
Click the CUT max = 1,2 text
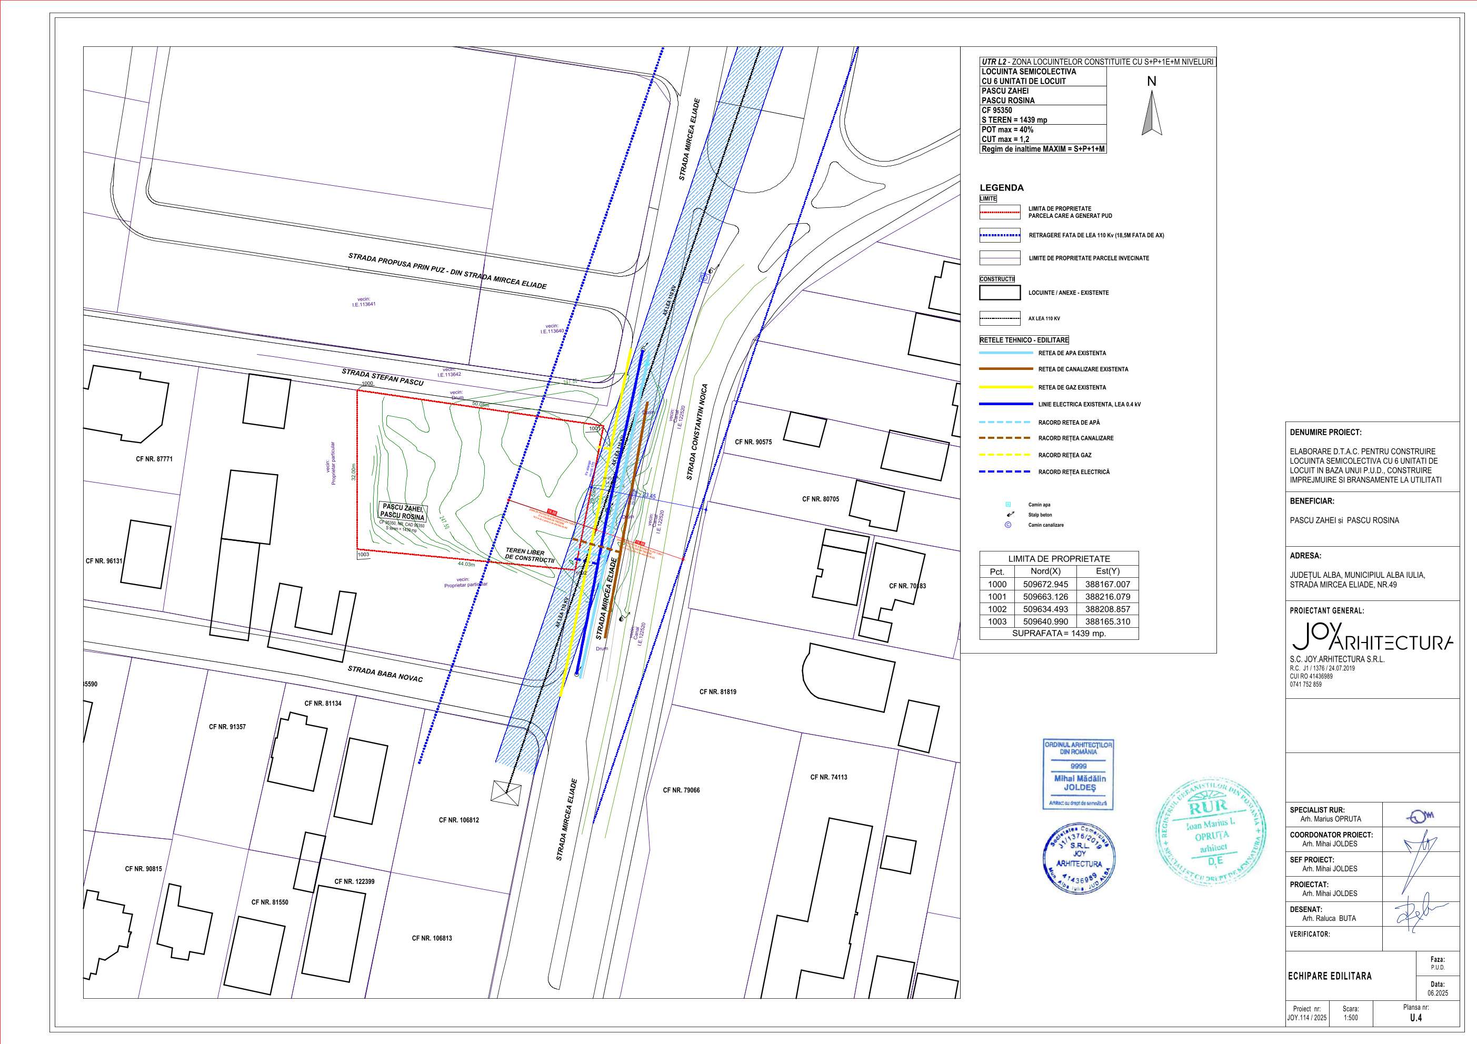click(1005, 139)
